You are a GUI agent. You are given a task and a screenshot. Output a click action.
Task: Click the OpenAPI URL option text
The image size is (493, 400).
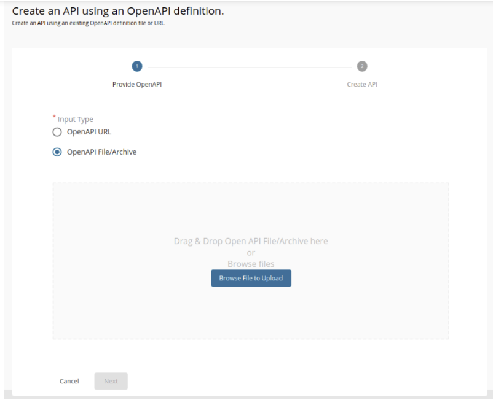tap(89, 132)
